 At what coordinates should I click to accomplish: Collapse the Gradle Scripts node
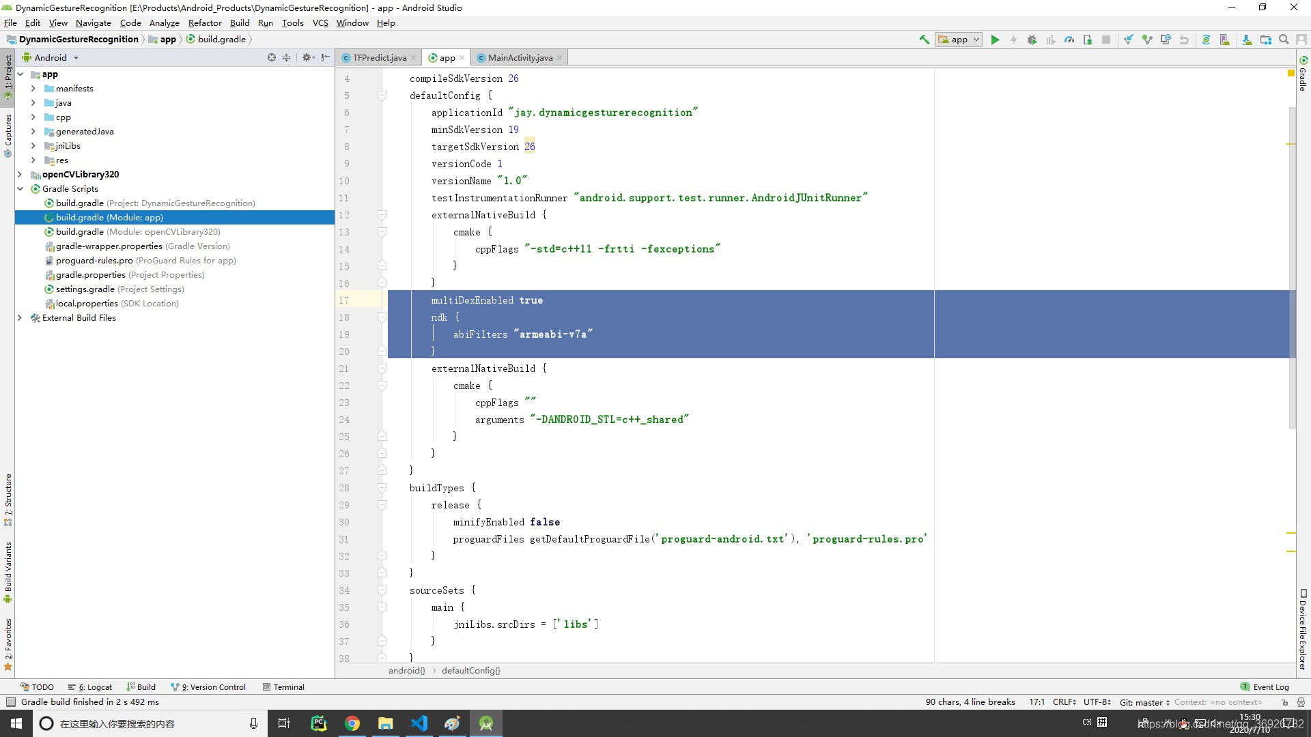coord(20,189)
